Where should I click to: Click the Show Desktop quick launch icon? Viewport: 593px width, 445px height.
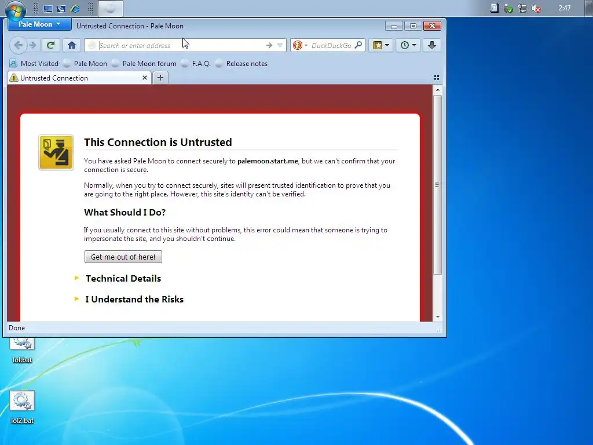(47, 8)
